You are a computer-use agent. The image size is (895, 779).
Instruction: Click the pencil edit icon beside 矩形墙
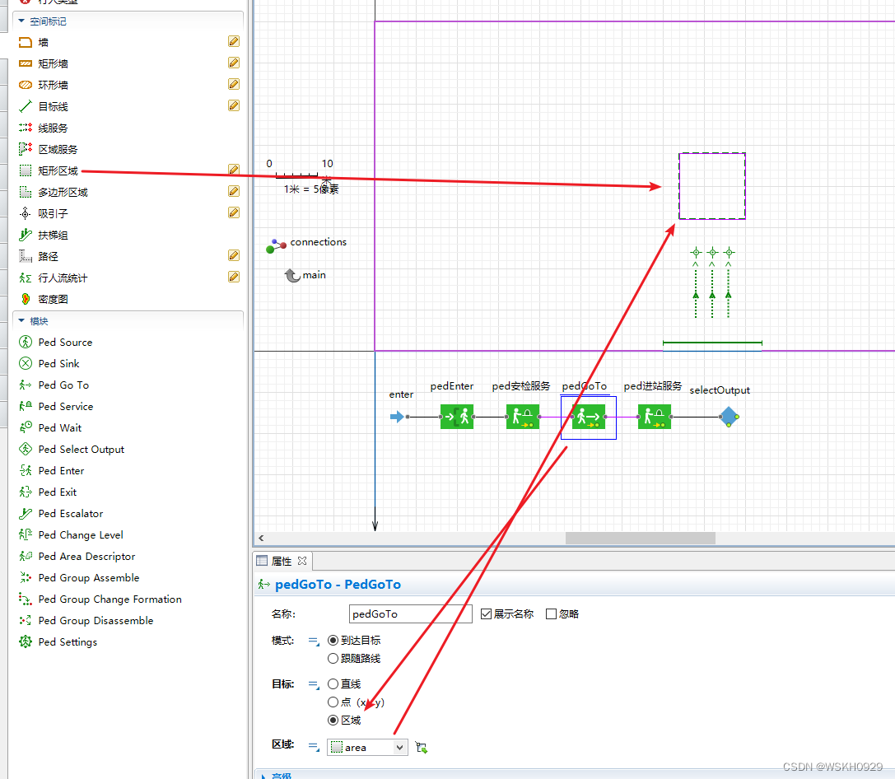234,63
